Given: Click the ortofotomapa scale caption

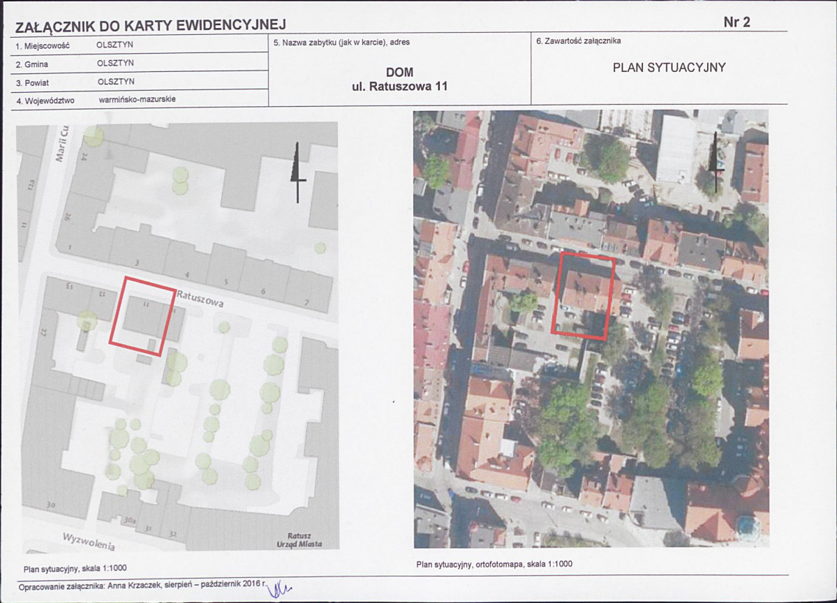Looking at the screenshot, I should 494,563.
